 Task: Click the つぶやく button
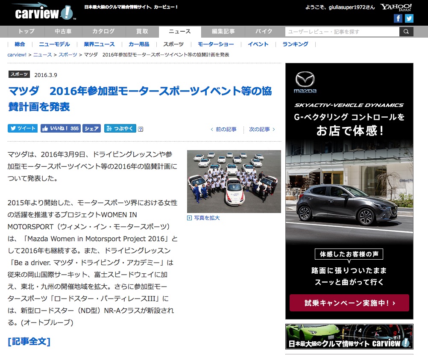click(x=120, y=128)
